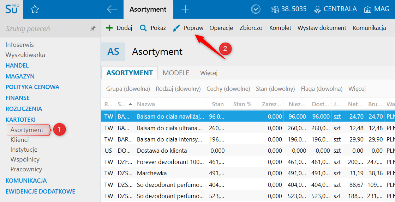The image size is (395, 202).
Task: Click Popraw brush toolbar button
Action: [188, 28]
